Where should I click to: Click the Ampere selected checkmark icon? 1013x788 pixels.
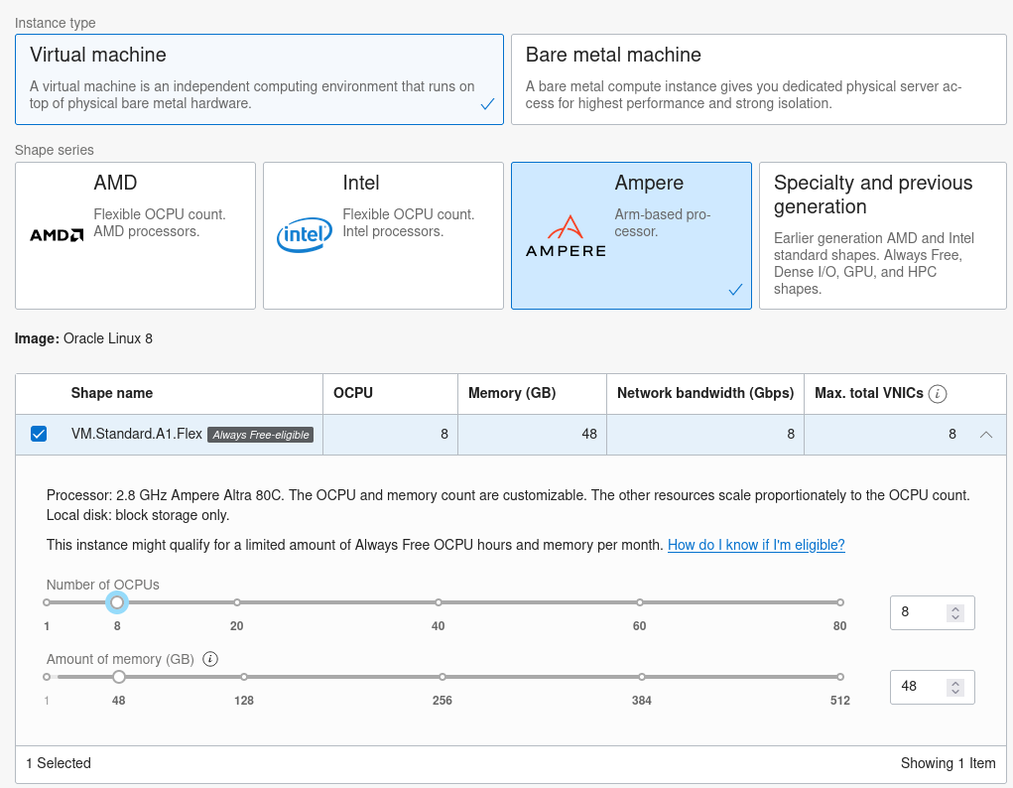735,290
